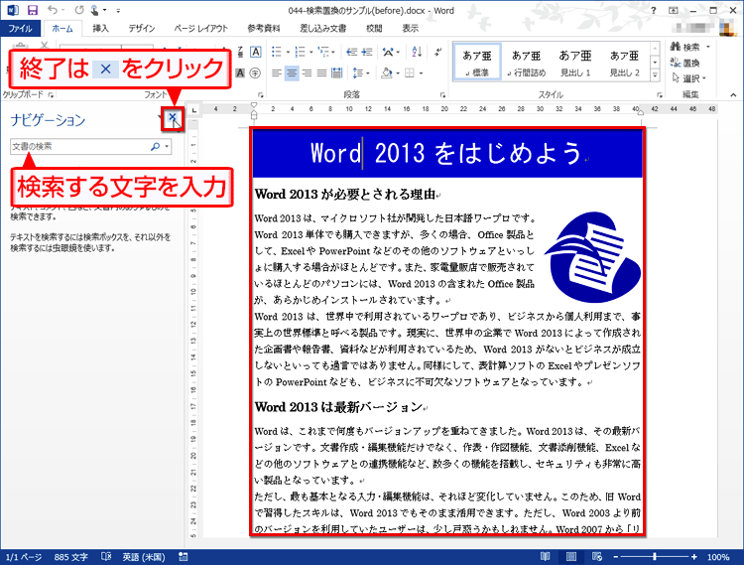The image size is (744, 565).
Task: Toggle show paragraph marks icon
Action: click(437, 52)
